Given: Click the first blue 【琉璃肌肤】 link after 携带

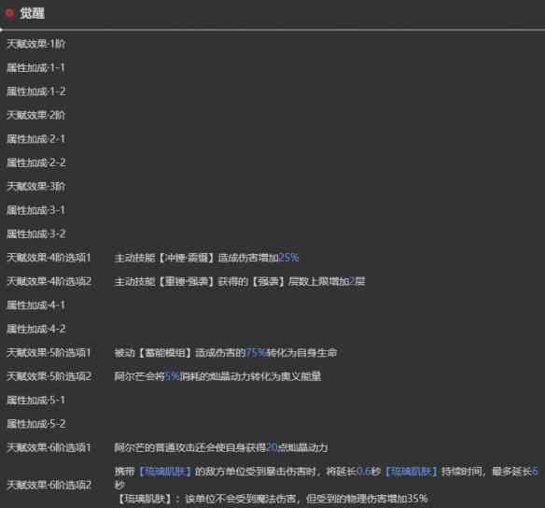Looking at the screenshot, I should pyautogui.click(x=165, y=472).
